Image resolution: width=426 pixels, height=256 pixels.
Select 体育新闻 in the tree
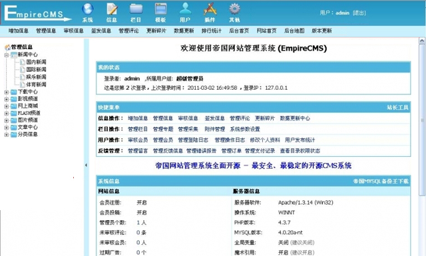(x=36, y=84)
